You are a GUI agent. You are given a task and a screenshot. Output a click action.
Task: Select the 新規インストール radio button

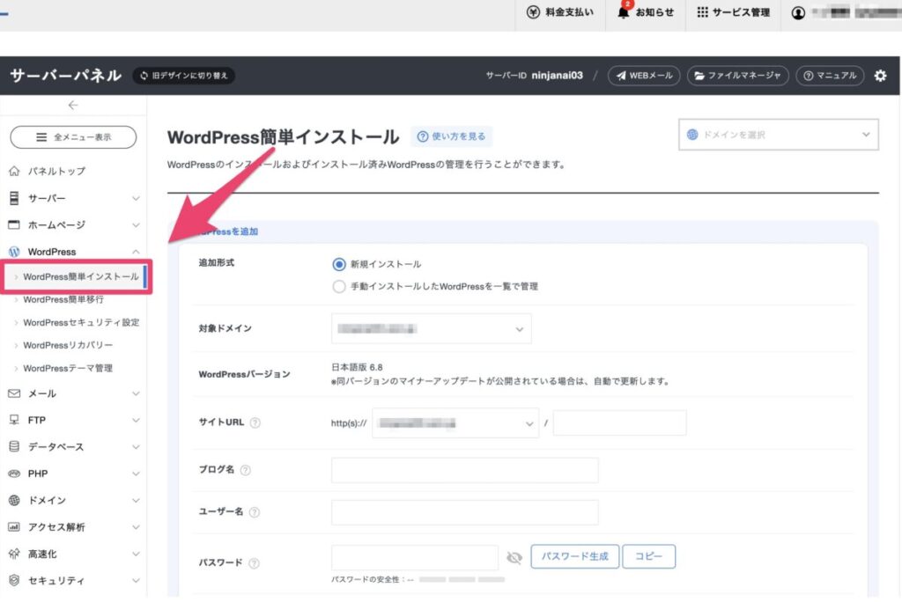point(339,264)
